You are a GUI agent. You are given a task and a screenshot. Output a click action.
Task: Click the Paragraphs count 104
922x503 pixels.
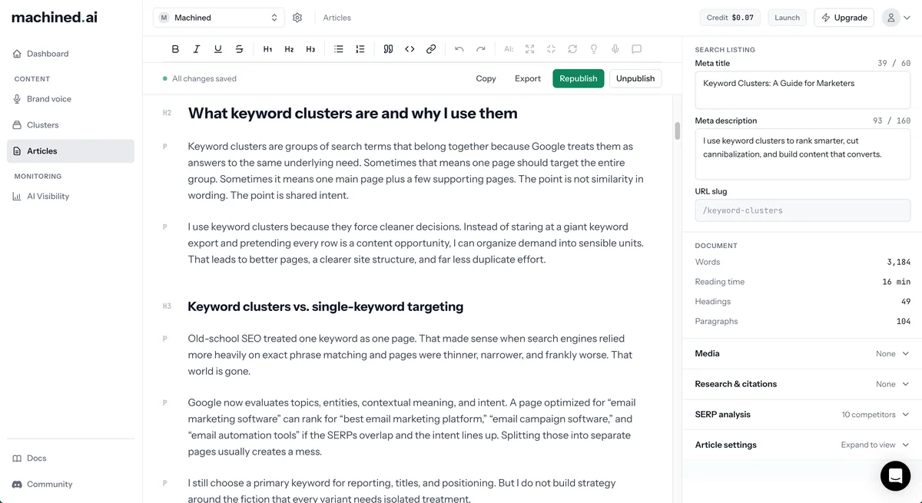click(904, 322)
